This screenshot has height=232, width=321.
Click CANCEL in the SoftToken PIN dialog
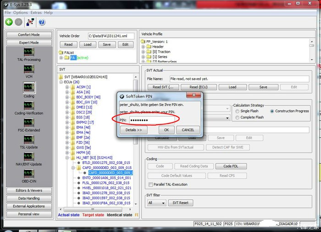click(188, 130)
